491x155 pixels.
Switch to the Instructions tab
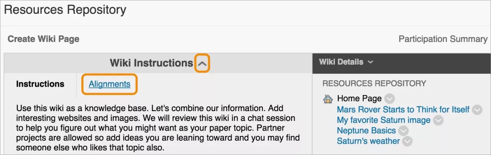(40, 84)
